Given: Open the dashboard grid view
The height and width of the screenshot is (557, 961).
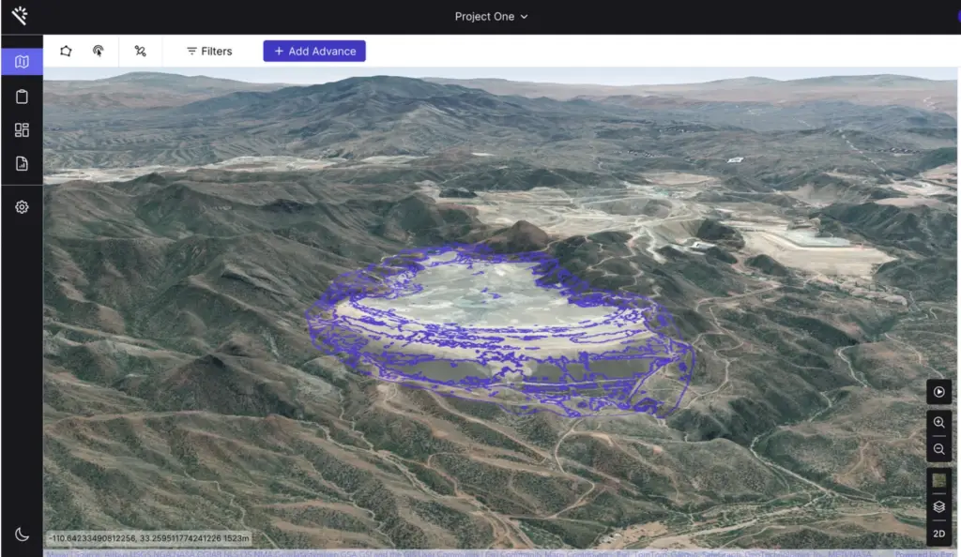Looking at the screenshot, I should pyautogui.click(x=22, y=130).
